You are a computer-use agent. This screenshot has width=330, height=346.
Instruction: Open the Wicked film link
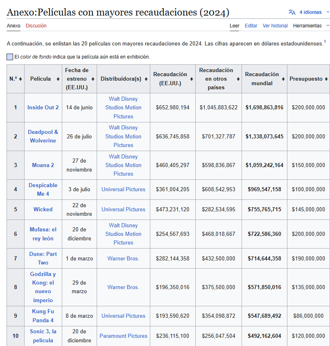43,209
